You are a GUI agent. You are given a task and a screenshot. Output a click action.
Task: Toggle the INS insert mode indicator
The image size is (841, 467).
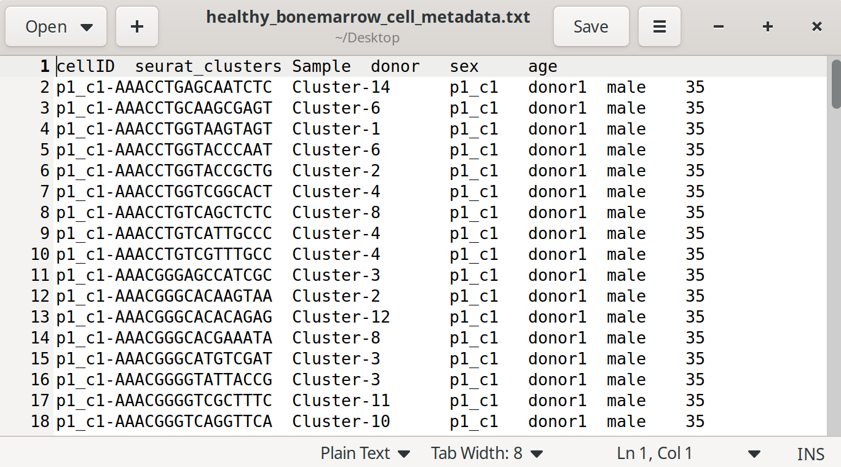tap(810, 454)
